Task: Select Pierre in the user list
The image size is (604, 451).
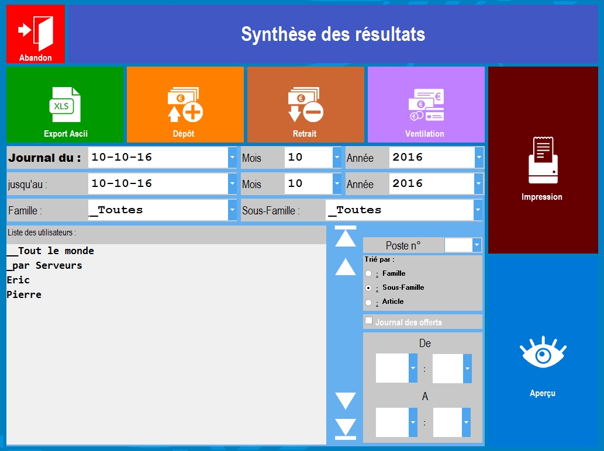Action: (24, 295)
